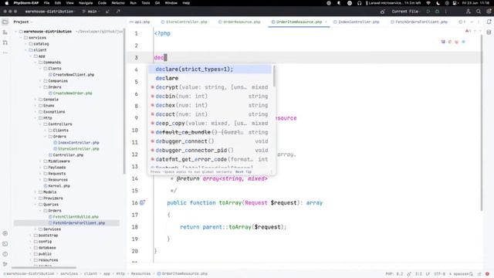Open the Project tool window icon

pyautogui.click(x=5, y=22)
